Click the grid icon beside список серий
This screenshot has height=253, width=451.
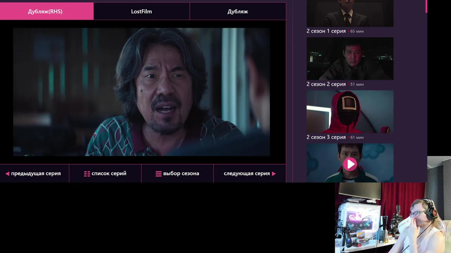87,174
